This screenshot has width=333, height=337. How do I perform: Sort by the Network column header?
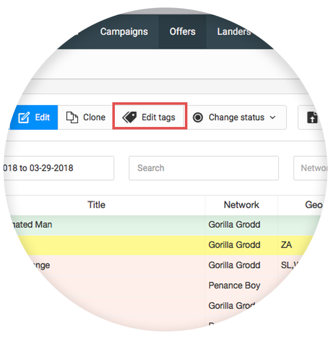pos(241,205)
